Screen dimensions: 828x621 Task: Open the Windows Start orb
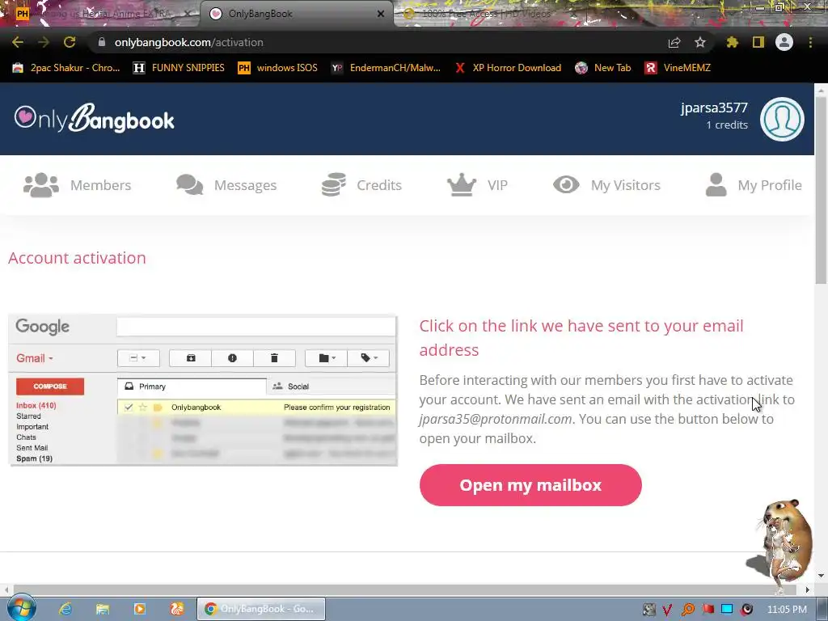click(x=21, y=608)
